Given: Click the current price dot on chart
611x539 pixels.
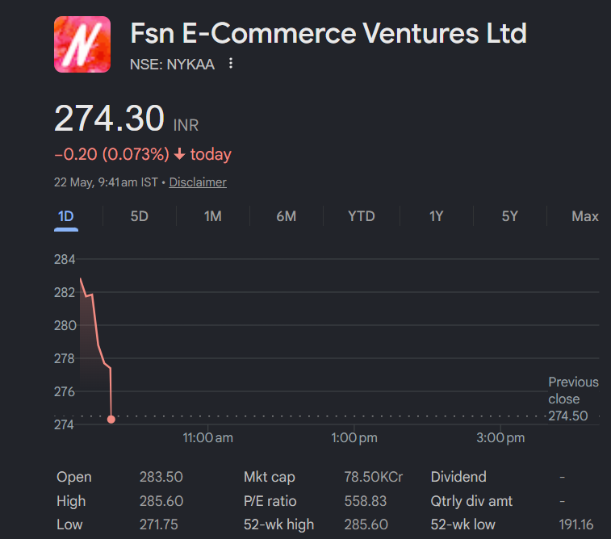Looking at the screenshot, I should 111,420.
